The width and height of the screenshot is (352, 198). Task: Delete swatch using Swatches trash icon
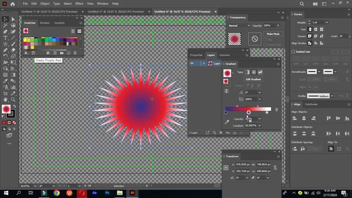click(x=75, y=53)
